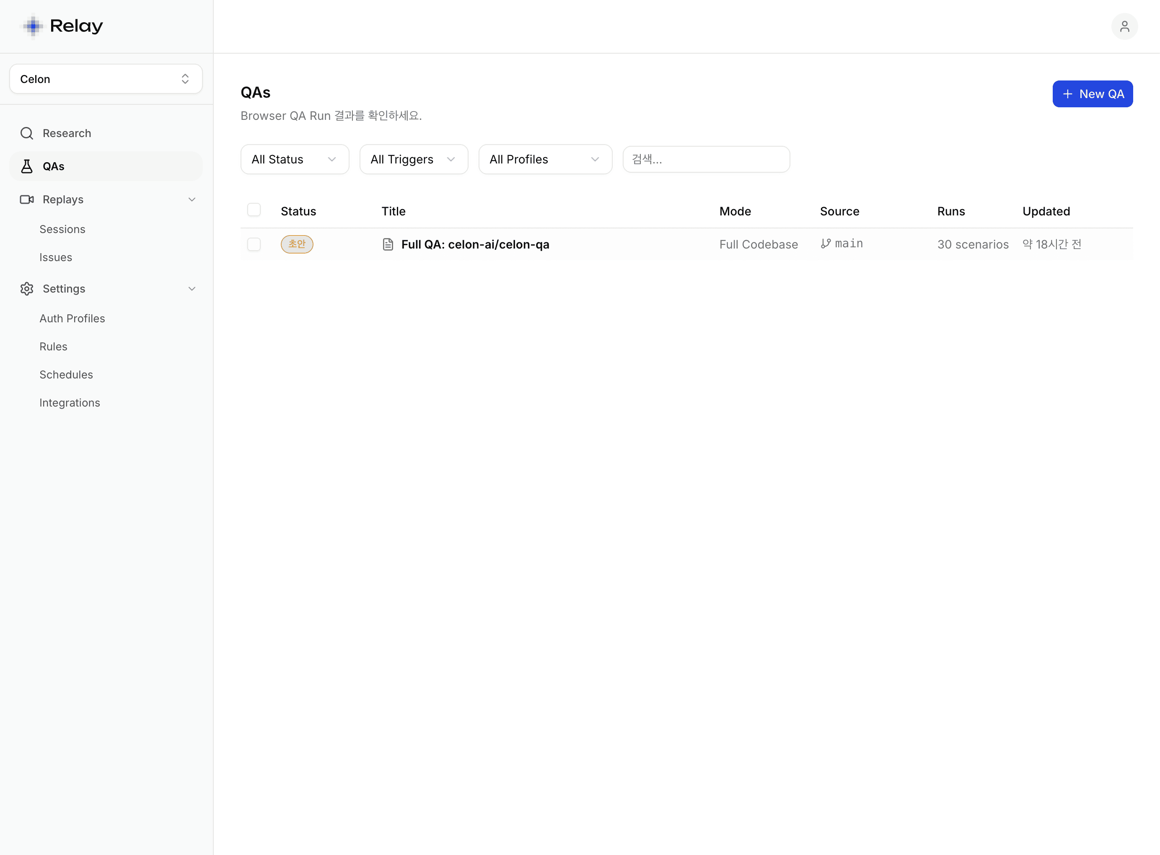Click the Relay logo icon
Image resolution: width=1160 pixels, height=855 pixels.
(33, 26)
